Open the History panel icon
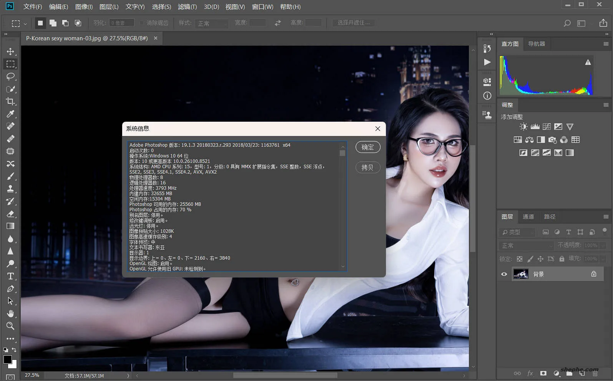 point(487,48)
